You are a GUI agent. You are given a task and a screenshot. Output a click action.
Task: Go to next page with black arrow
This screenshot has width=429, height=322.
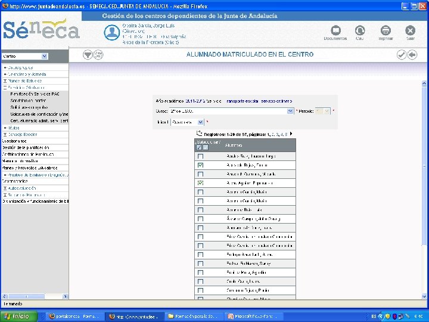(291, 134)
